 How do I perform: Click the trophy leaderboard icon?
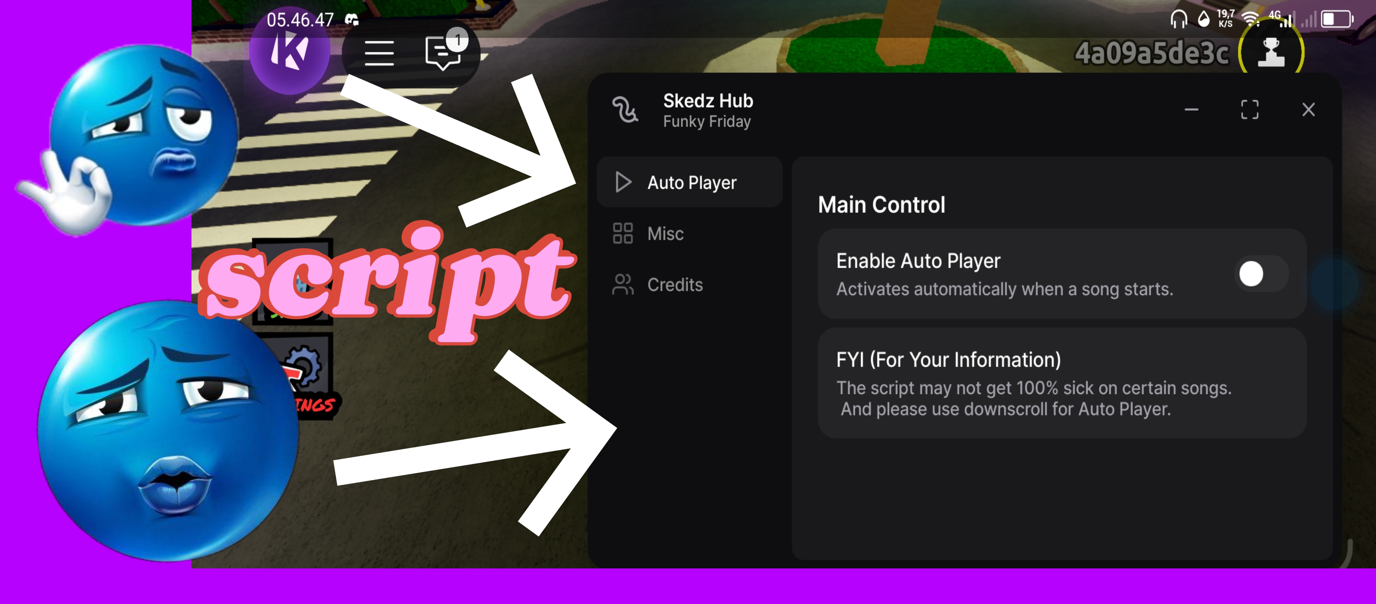click(x=1271, y=52)
